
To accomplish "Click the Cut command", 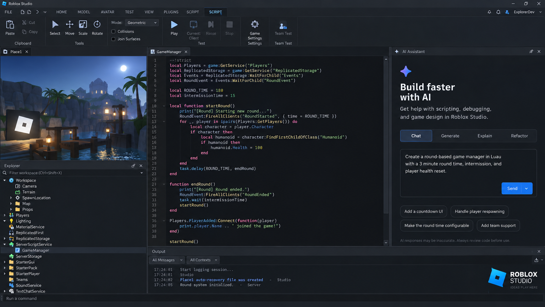I will (x=29, y=22).
